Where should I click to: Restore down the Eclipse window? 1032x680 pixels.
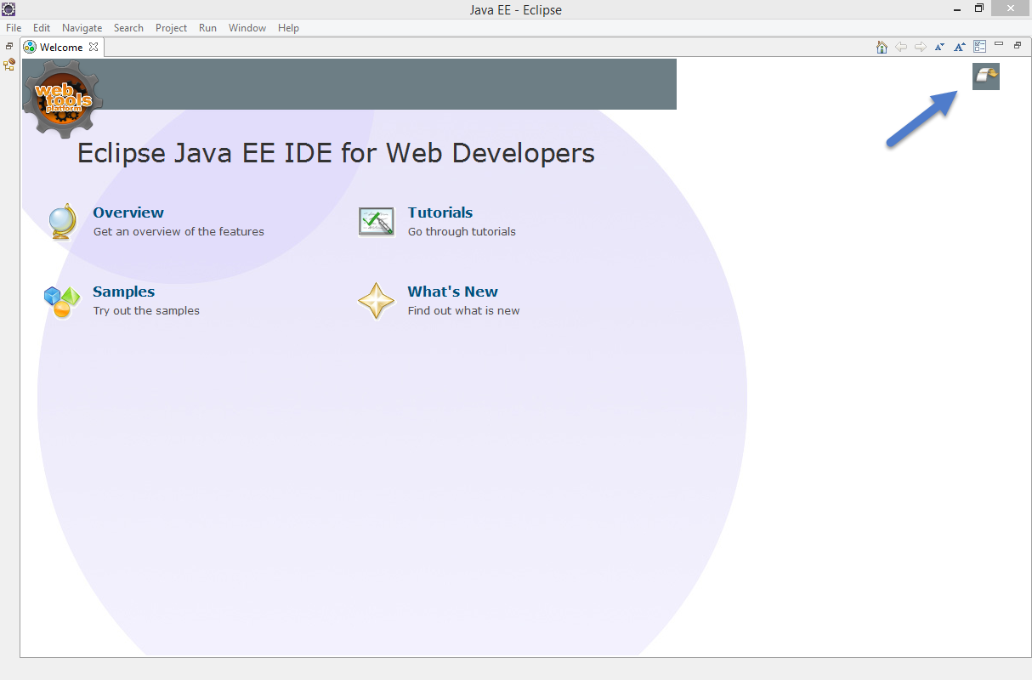tap(979, 8)
